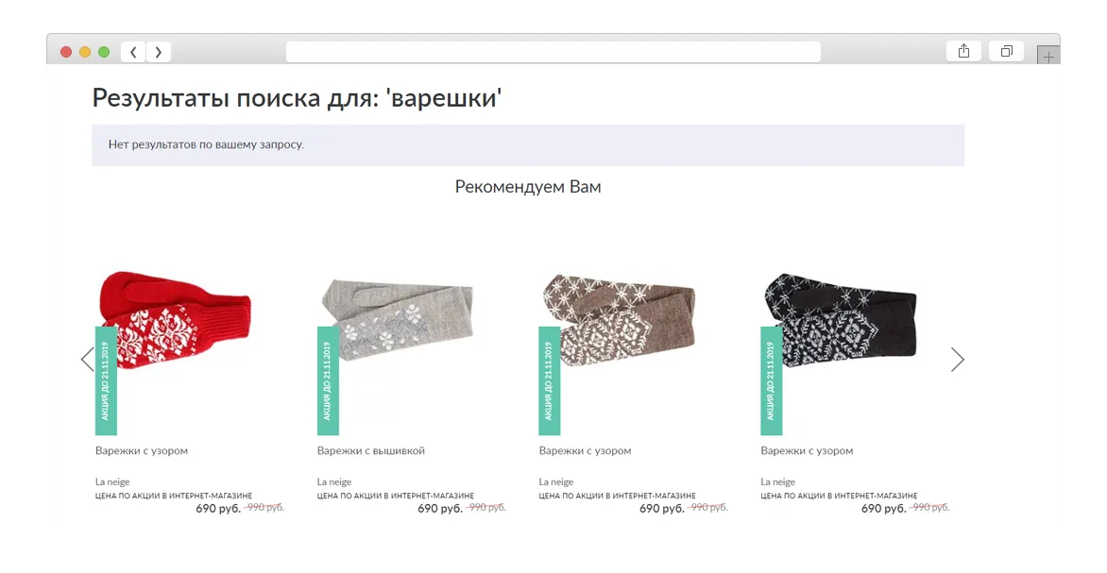This screenshot has height=573, width=1107.
Task: Add a new tab with the plus icon
Action: coord(1048,56)
